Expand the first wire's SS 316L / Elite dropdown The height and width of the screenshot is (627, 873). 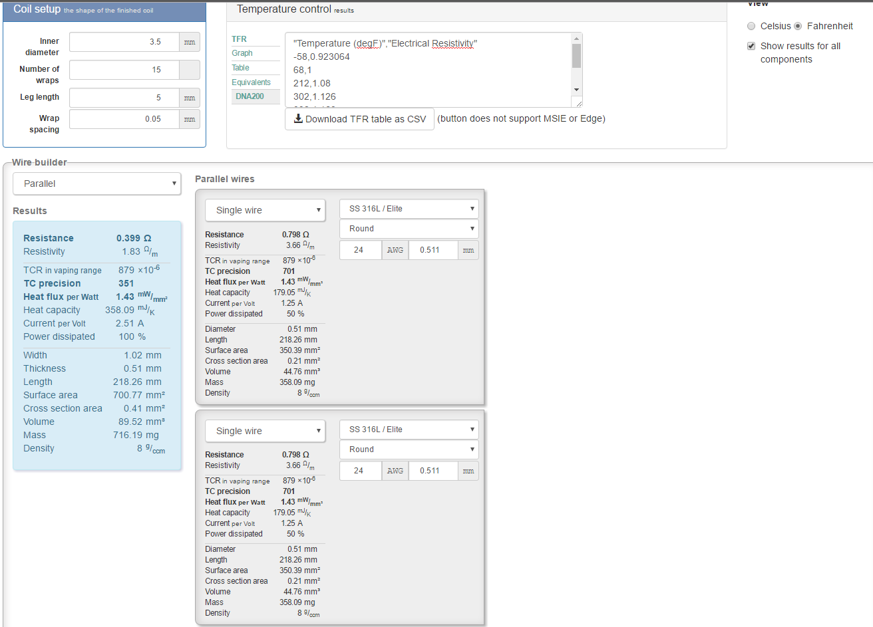coord(409,209)
